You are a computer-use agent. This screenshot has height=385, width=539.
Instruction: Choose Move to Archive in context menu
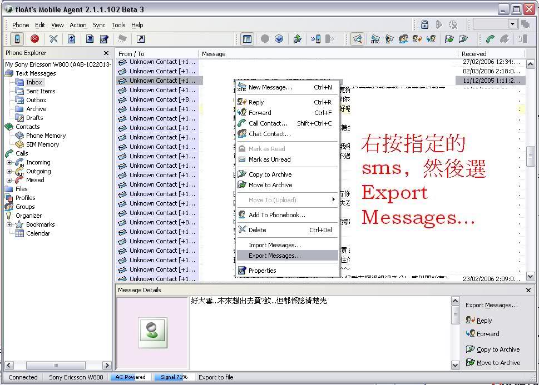288,185
